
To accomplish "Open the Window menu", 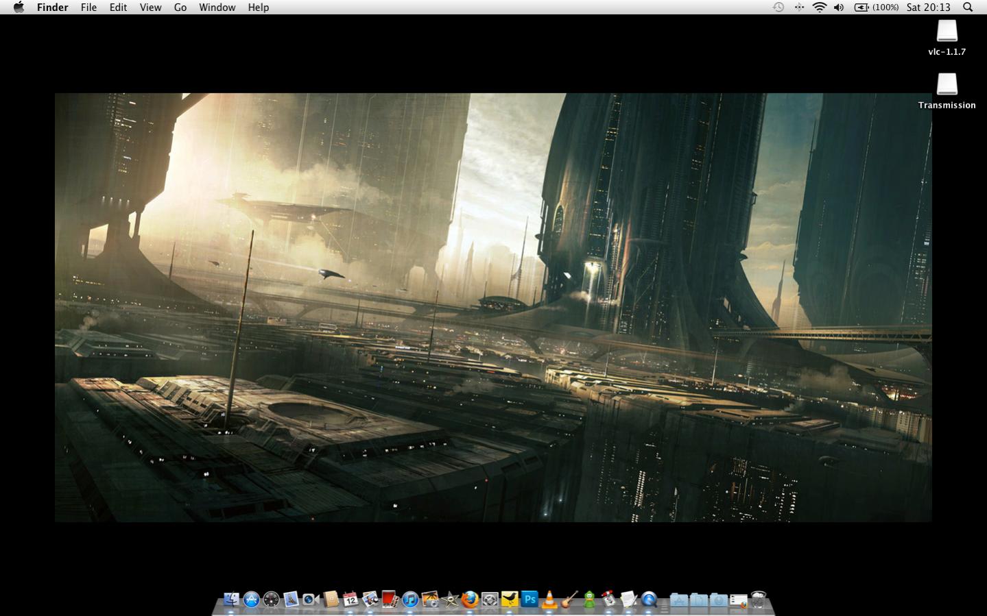I will pyautogui.click(x=217, y=7).
